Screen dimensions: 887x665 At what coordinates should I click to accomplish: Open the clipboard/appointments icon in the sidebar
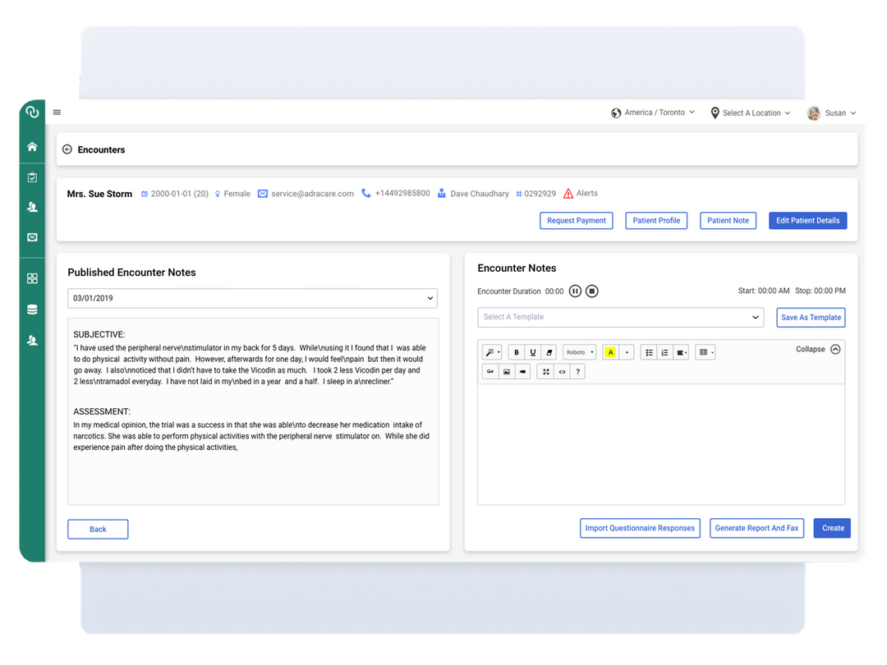pyautogui.click(x=32, y=177)
